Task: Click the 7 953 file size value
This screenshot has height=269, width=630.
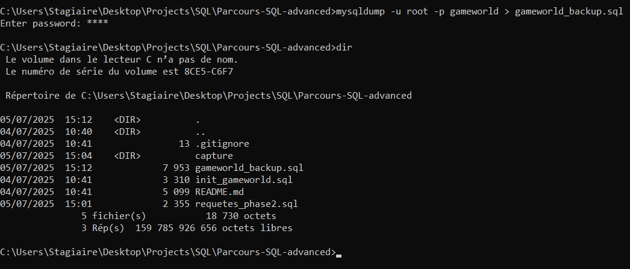Action: pyautogui.click(x=176, y=168)
